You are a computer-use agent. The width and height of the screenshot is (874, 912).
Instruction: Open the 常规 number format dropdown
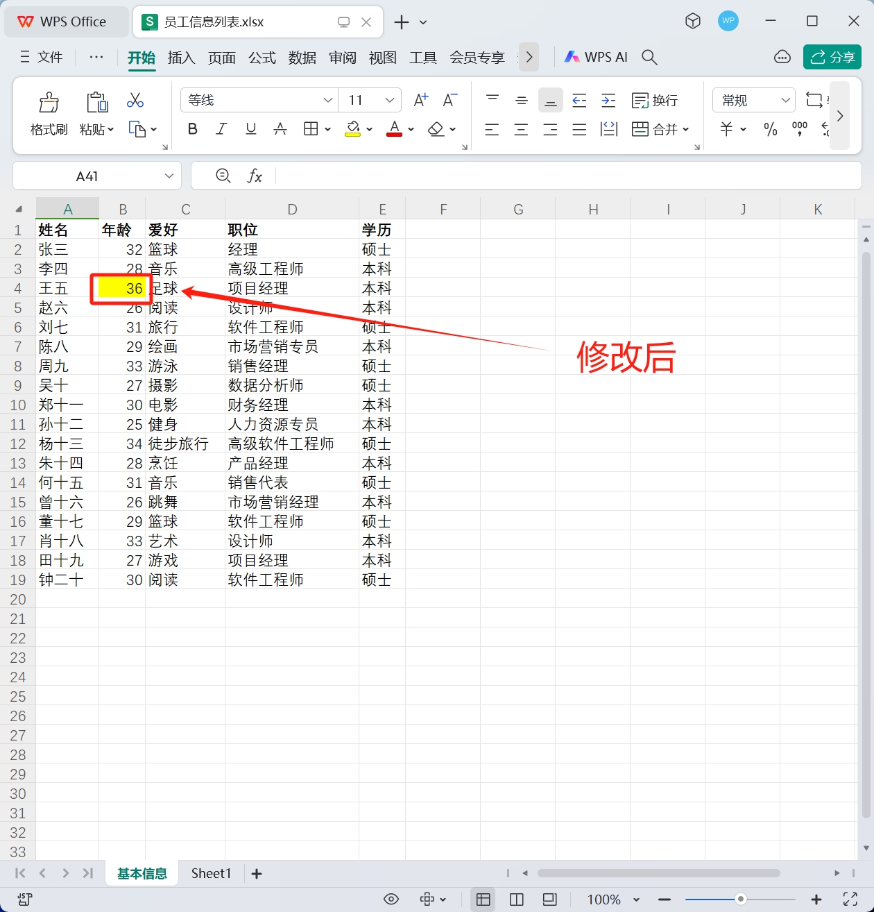[x=753, y=100]
